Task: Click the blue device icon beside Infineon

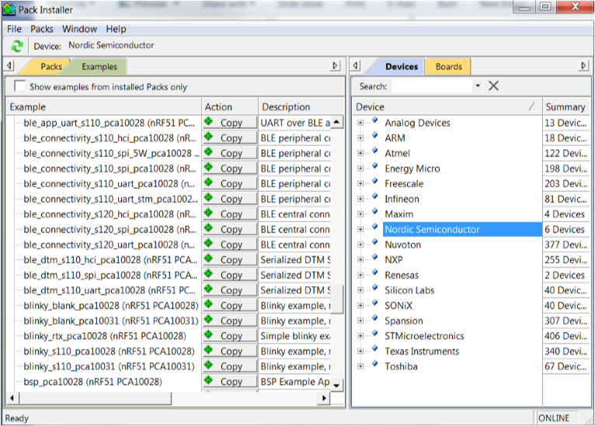Action: [x=375, y=197]
